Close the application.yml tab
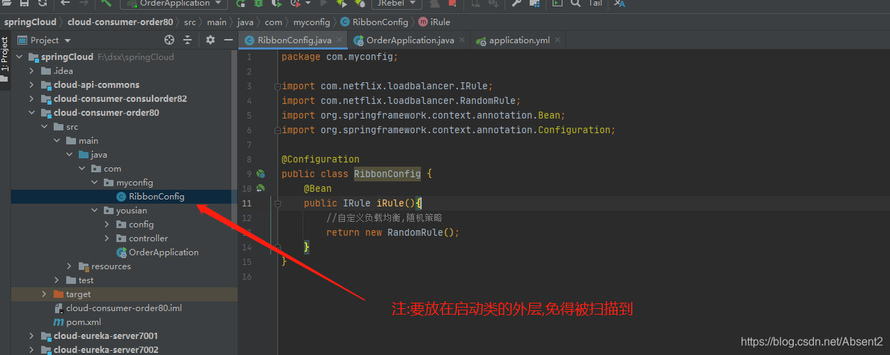Image resolution: width=890 pixels, height=355 pixels. pyautogui.click(x=559, y=40)
